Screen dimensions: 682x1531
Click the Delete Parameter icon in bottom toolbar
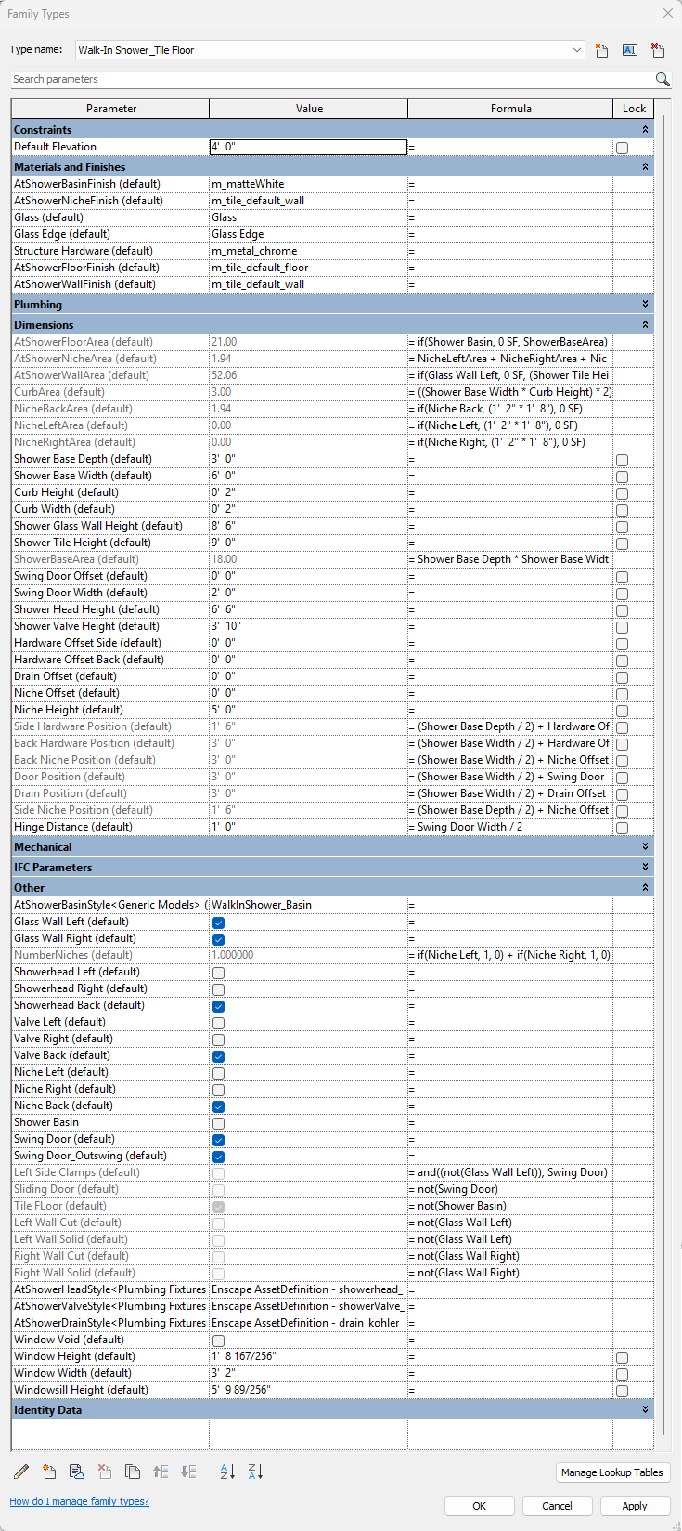[105, 1472]
